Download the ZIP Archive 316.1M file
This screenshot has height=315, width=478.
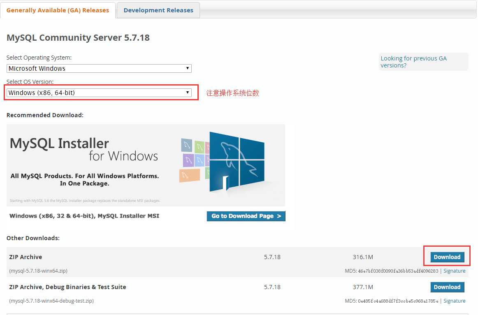447,257
